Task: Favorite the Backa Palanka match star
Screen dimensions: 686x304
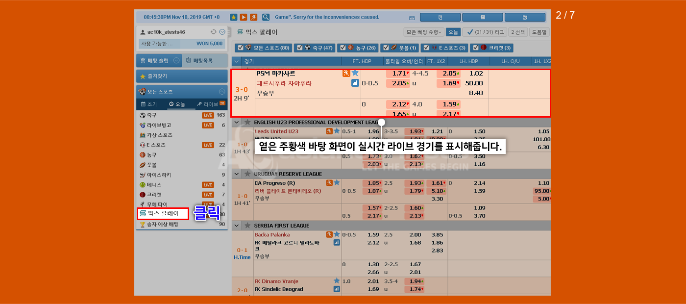Action: coord(337,234)
